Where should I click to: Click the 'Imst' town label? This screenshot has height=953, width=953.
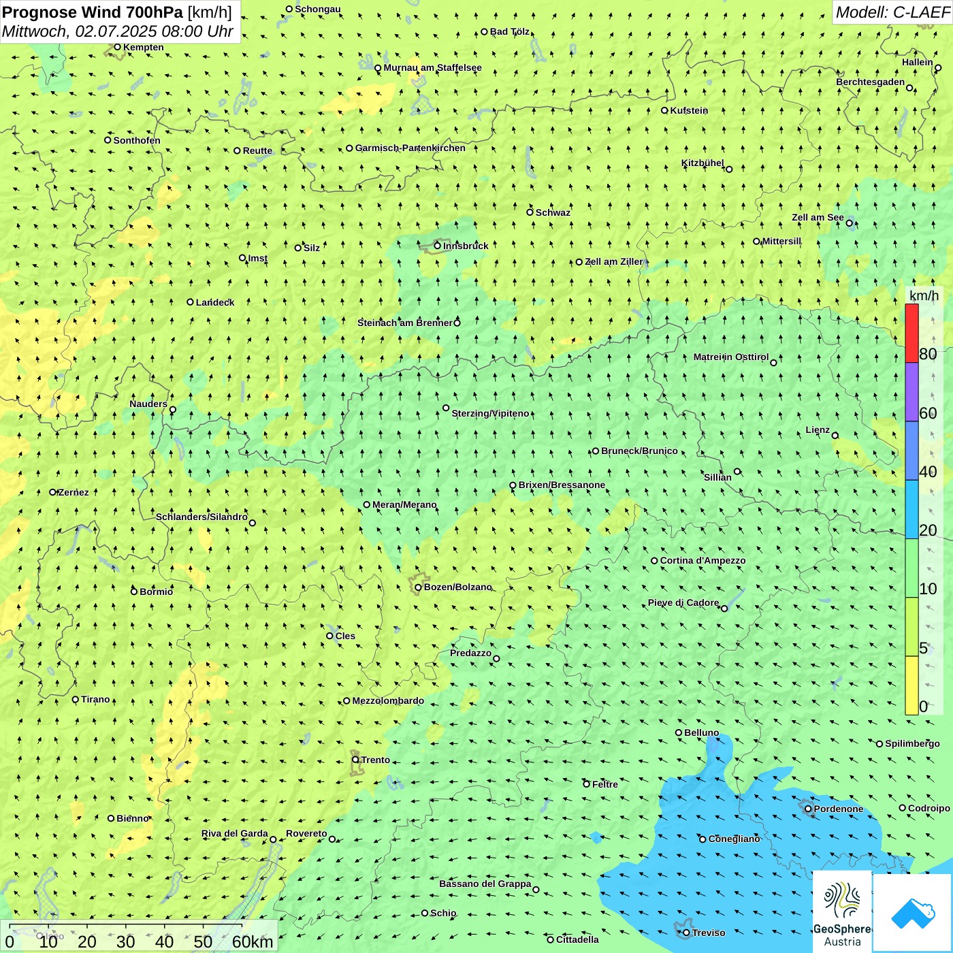coord(258,258)
